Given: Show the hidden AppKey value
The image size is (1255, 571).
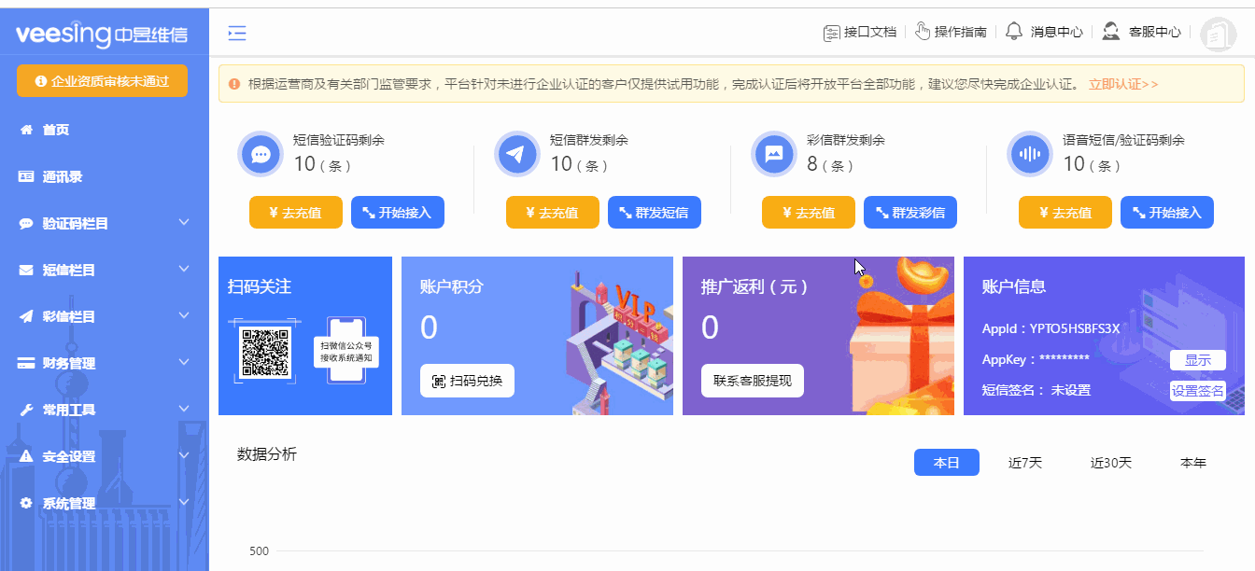Looking at the screenshot, I should coord(1198,359).
